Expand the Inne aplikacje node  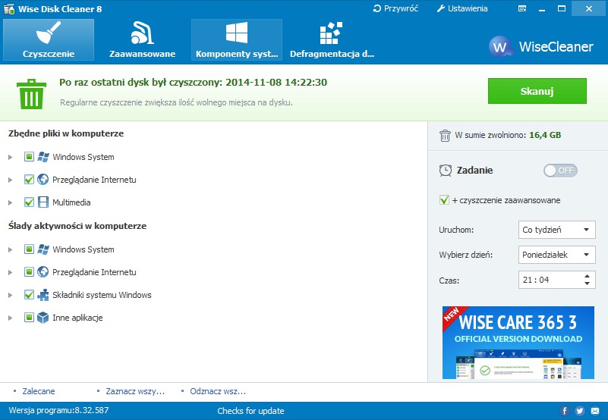(x=11, y=318)
